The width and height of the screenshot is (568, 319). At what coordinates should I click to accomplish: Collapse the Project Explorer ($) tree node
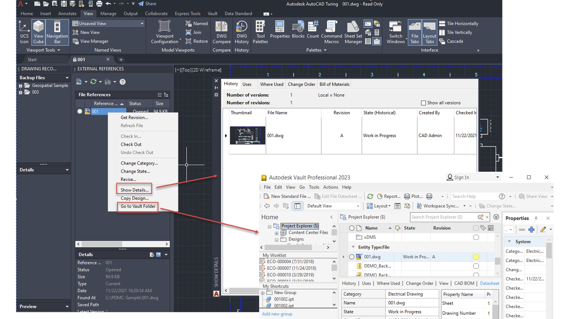point(269,226)
